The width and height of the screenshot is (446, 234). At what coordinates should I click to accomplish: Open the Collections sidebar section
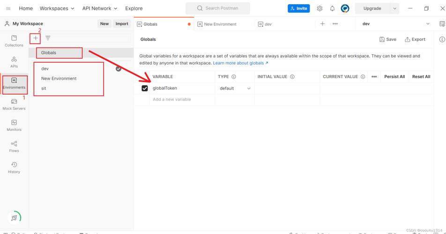(14, 41)
